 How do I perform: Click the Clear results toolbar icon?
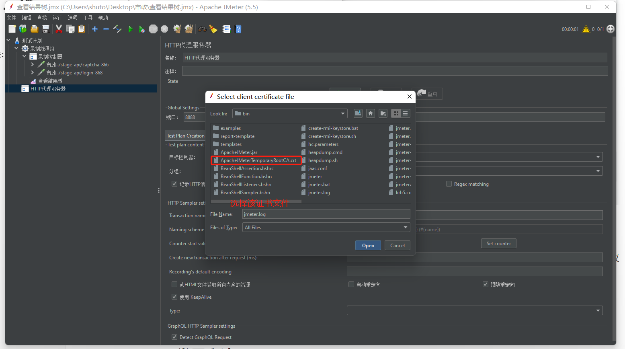tap(177, 29)
